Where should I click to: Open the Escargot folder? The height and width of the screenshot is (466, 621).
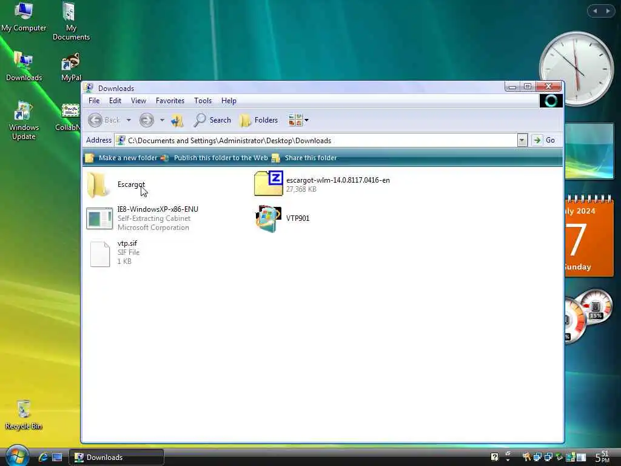pos(98,184)
